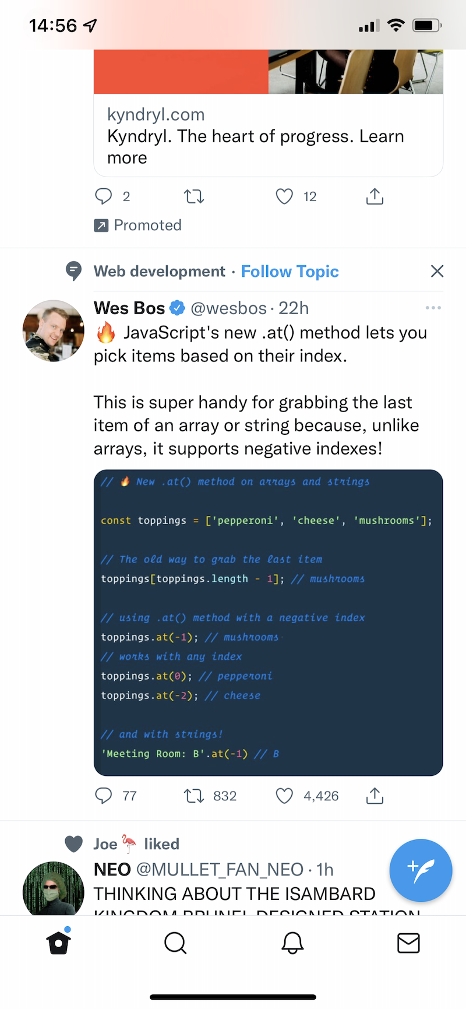Viewport: 466px width, 1009px height.
Task: Open Search from the bottom bar
Action: [175, 943]
